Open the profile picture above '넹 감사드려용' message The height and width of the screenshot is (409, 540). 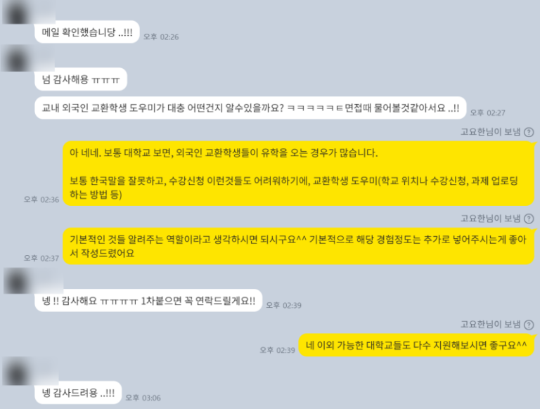(17, 372)
